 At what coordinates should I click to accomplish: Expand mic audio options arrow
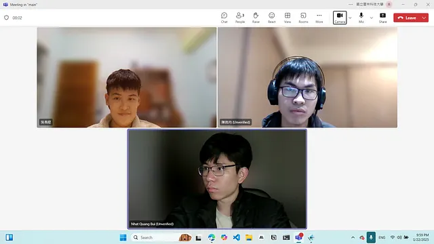pos(372,18)
